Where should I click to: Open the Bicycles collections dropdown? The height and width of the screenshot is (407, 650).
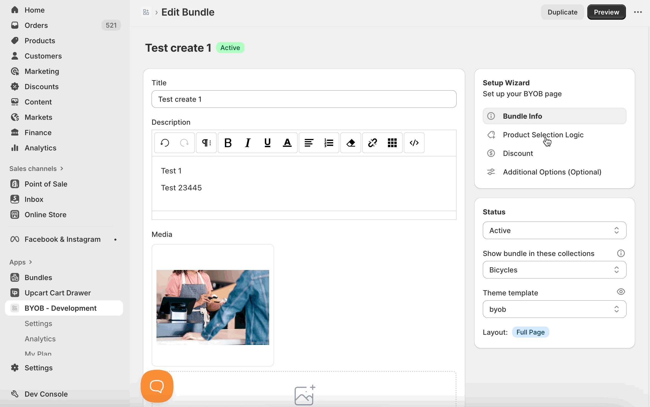point(554,270)
